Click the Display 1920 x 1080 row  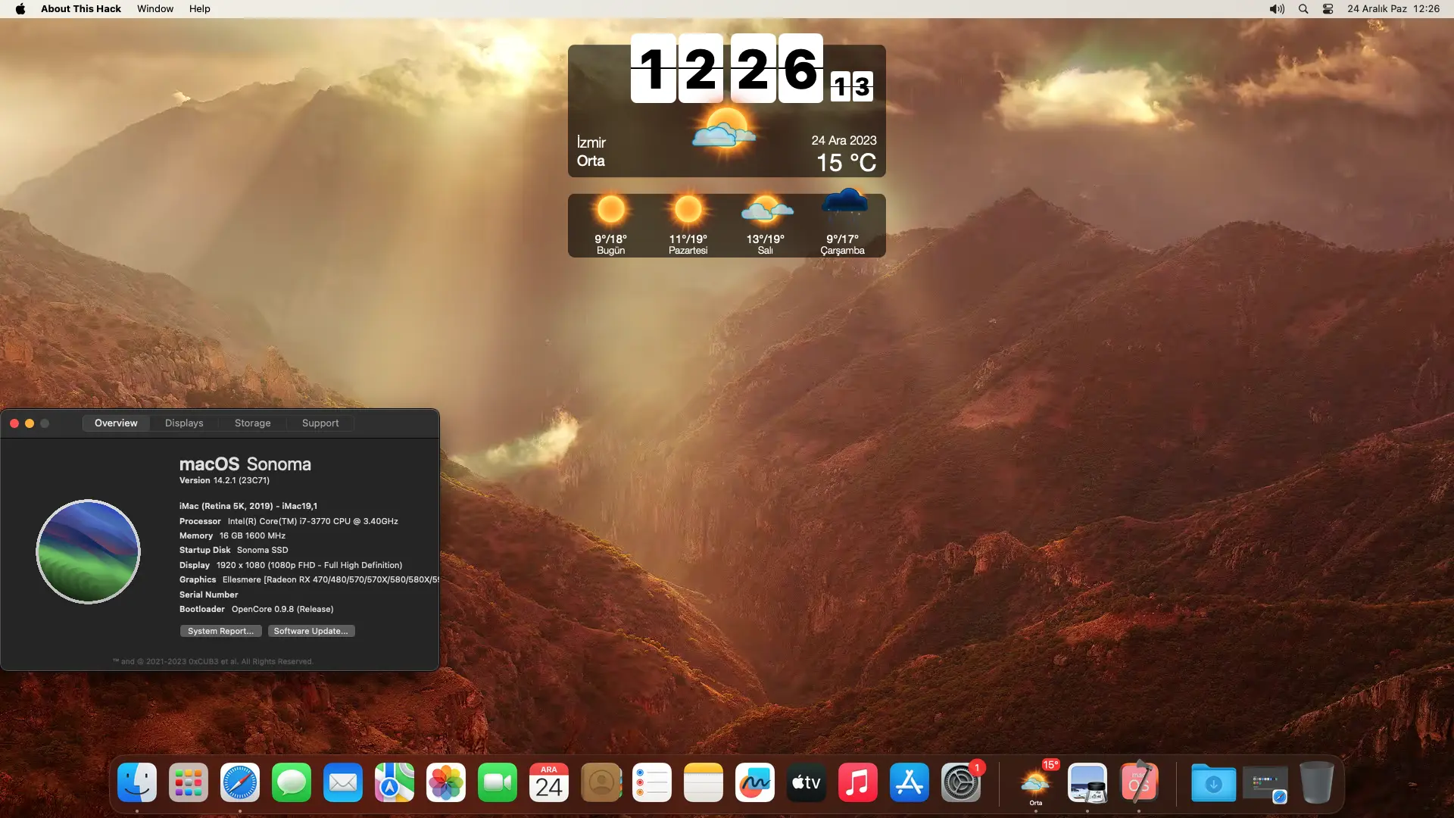pos(291,565)
